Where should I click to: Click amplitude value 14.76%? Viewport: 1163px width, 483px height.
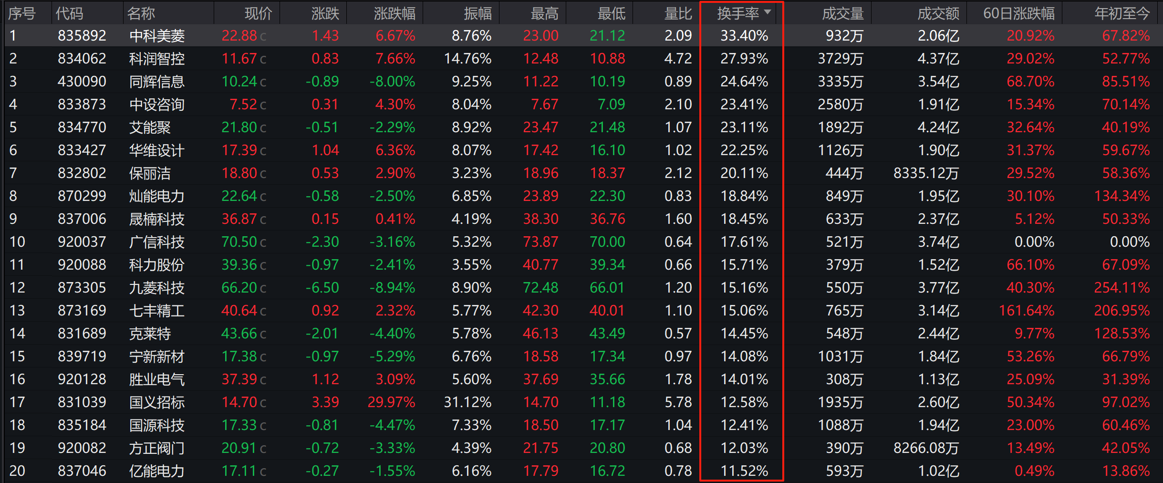pyautogui.click(x=467, y=59)
